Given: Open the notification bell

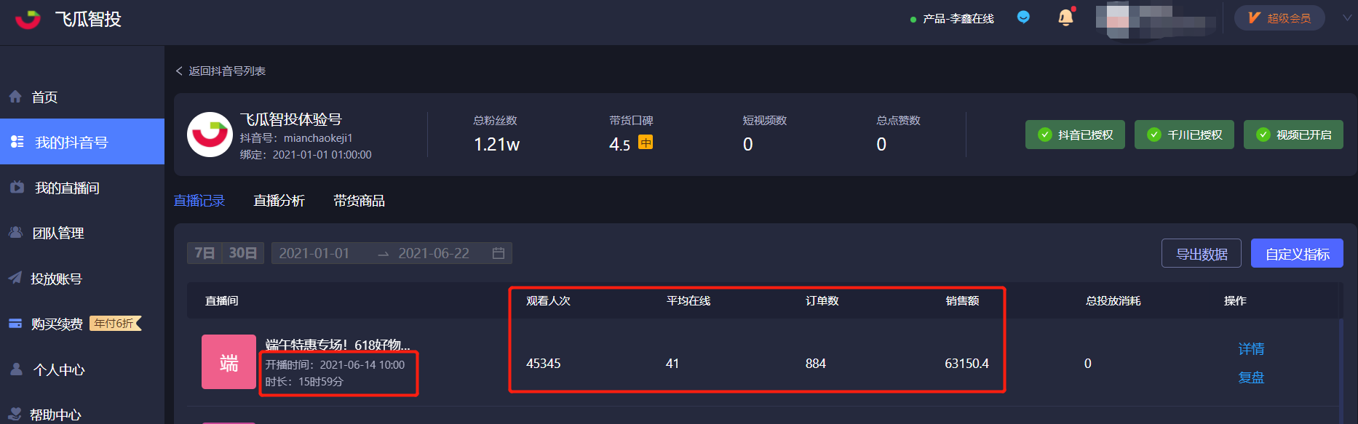Looking at the screenshot, I should [x=1065, y=17].
